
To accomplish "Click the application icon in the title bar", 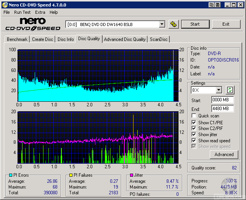I will 5,5.
